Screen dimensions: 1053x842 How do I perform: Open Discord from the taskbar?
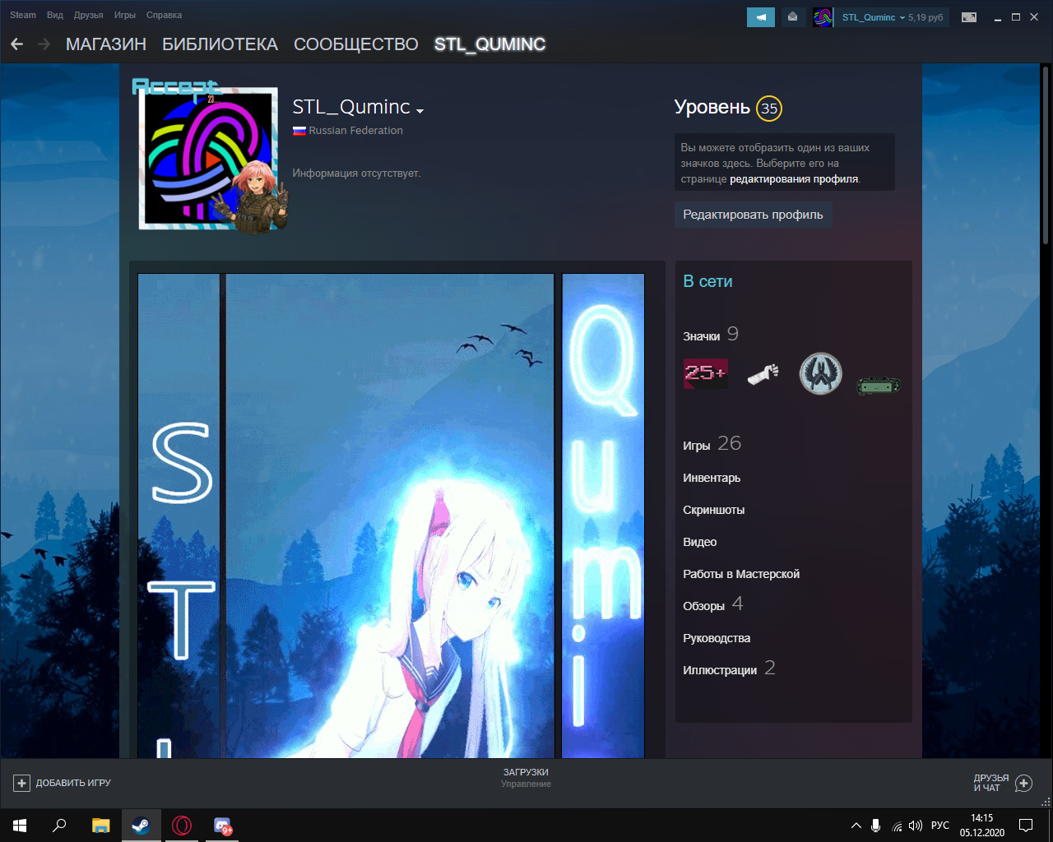click(x=222, y=826)
